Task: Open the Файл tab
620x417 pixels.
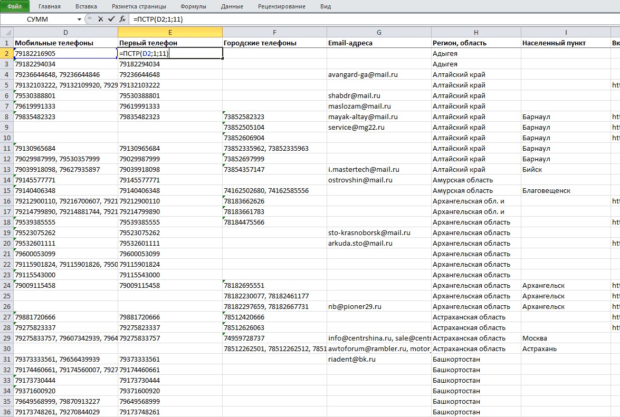Action: coord(15,6)
